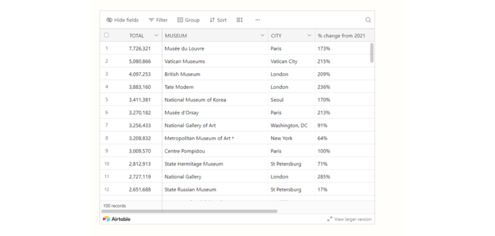Image resolution: width=495 pixels, height=236 pixels.
Task: Select the % change from 2021 column header
Action: click(341, 35)
